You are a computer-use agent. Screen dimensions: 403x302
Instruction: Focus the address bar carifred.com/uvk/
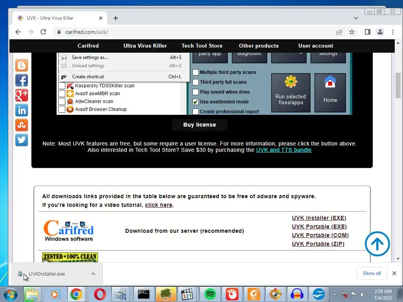click(x=193, y=32)
